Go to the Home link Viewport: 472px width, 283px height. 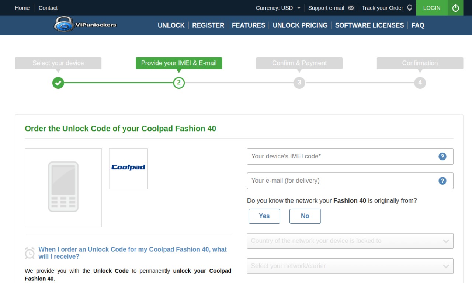click(22, 8)
